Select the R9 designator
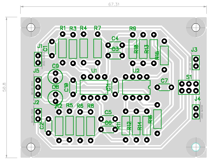The height and width of the screenshot is (162, 211). click(x=133, y=29)
